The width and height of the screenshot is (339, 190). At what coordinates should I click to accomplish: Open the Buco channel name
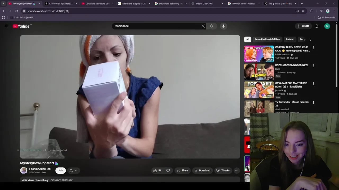click(x=278, y=69)
